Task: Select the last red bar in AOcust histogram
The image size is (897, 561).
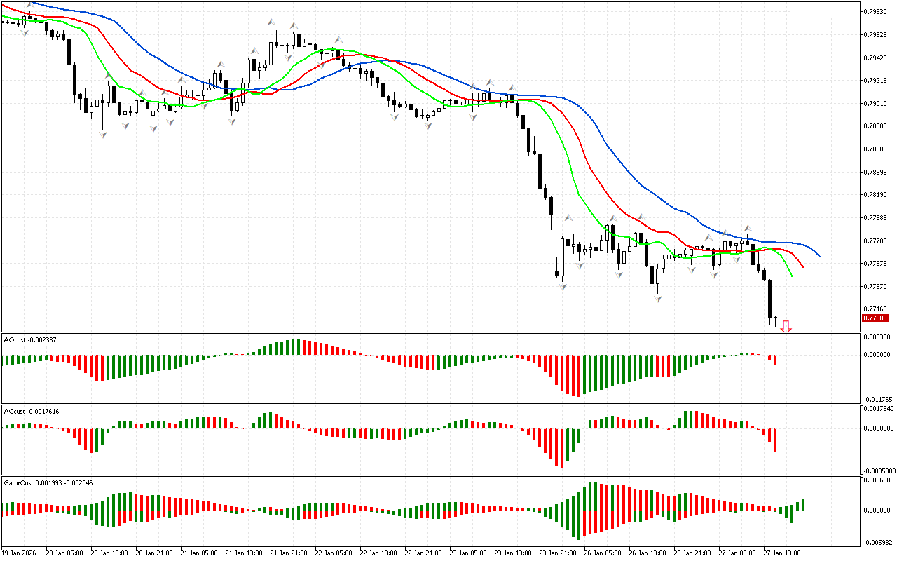Action: click(776, 360)
